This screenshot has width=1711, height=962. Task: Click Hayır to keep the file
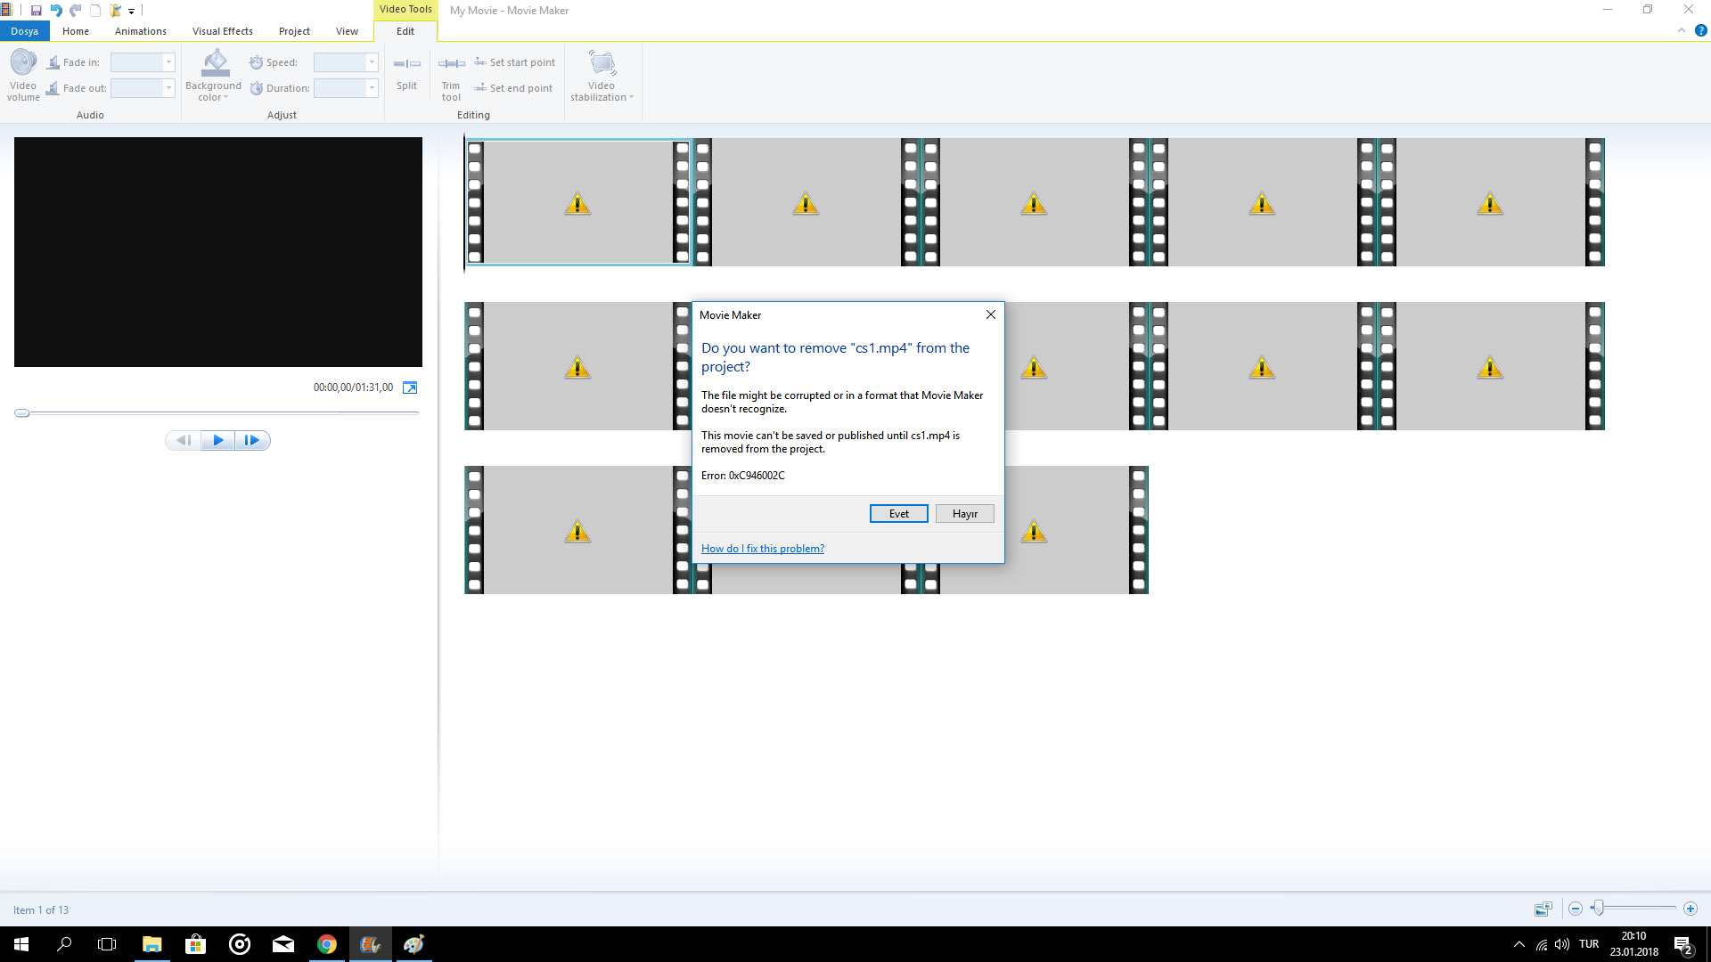coord(964,514)
